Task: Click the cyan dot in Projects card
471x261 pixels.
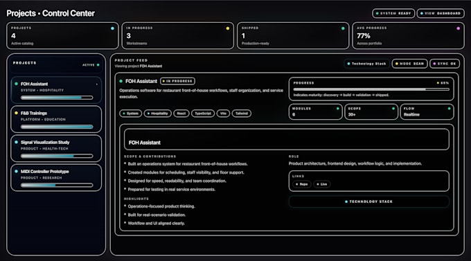Action: click(112, 28)
